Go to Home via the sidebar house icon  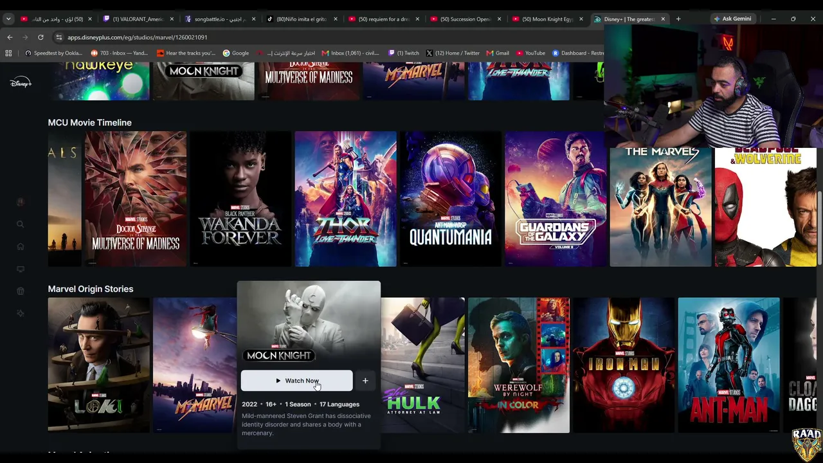tap(20, 246)
